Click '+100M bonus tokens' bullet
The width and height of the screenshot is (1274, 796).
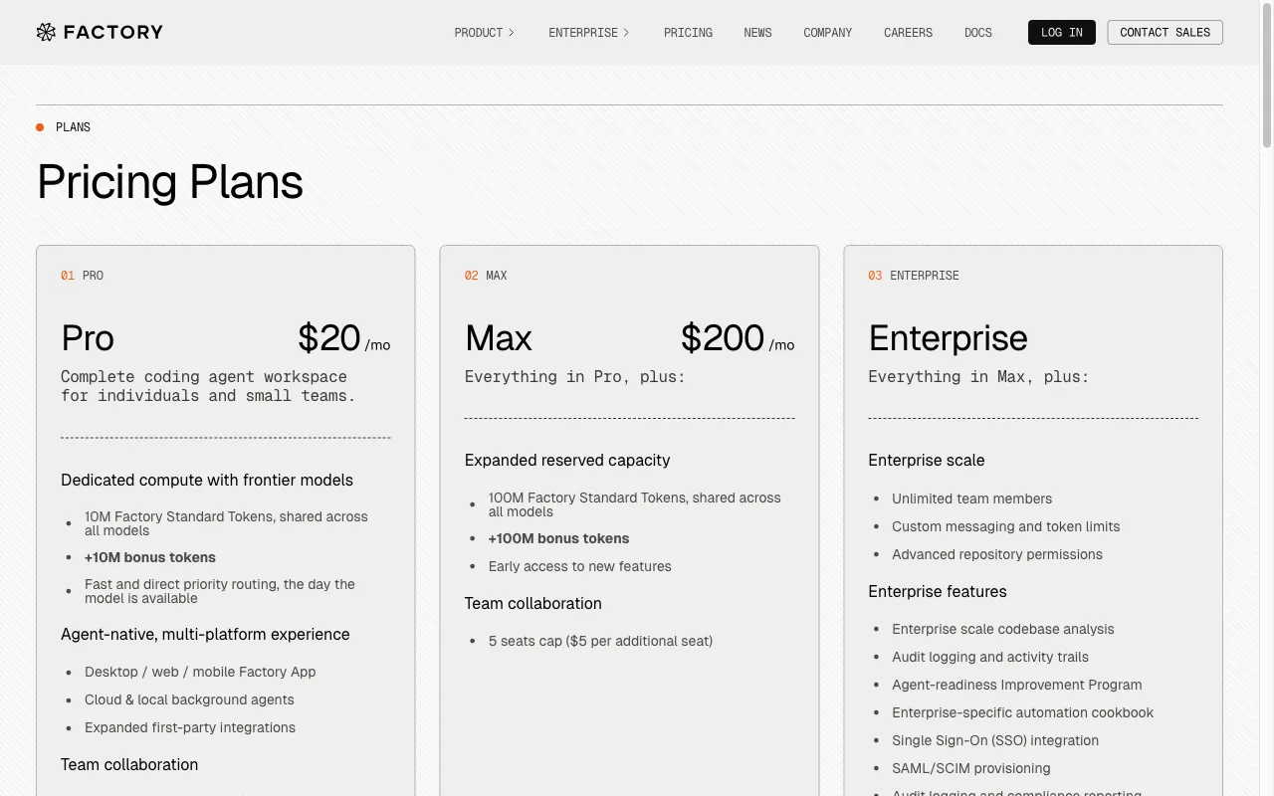[x=558, y=538]
